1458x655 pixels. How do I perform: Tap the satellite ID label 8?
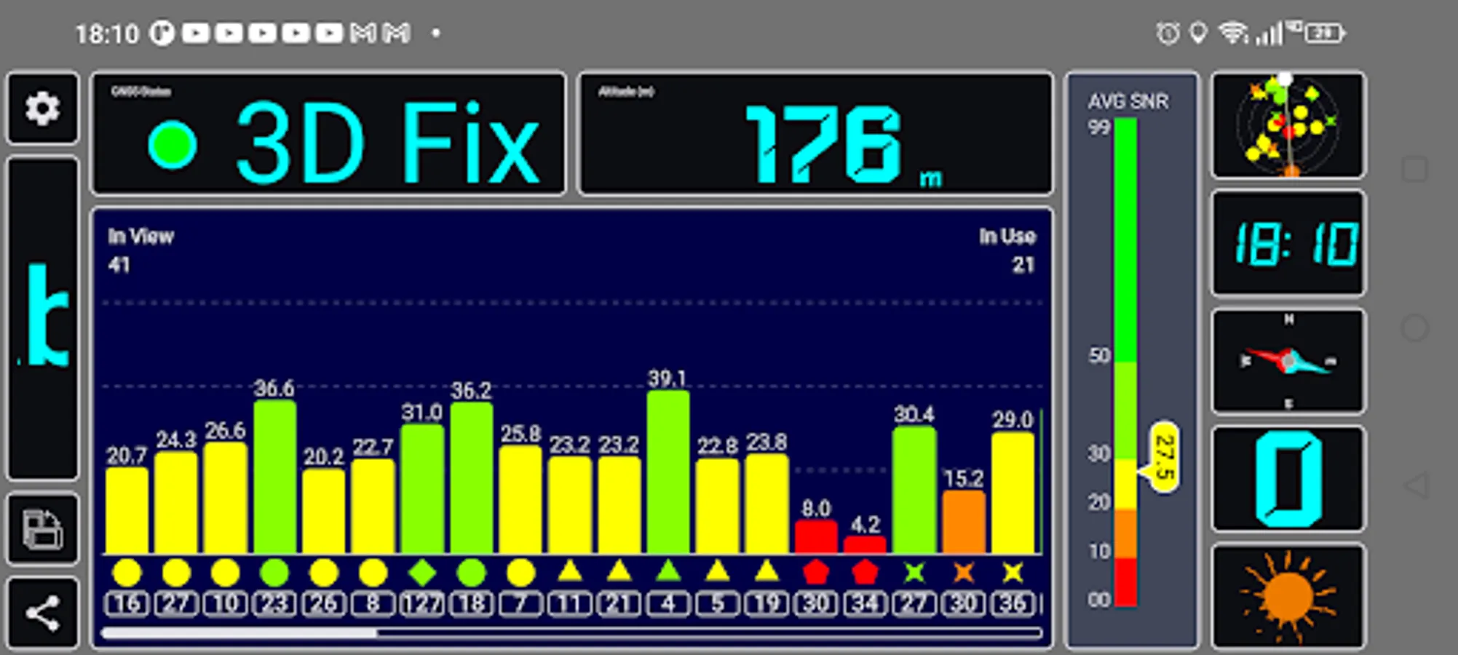373,604
